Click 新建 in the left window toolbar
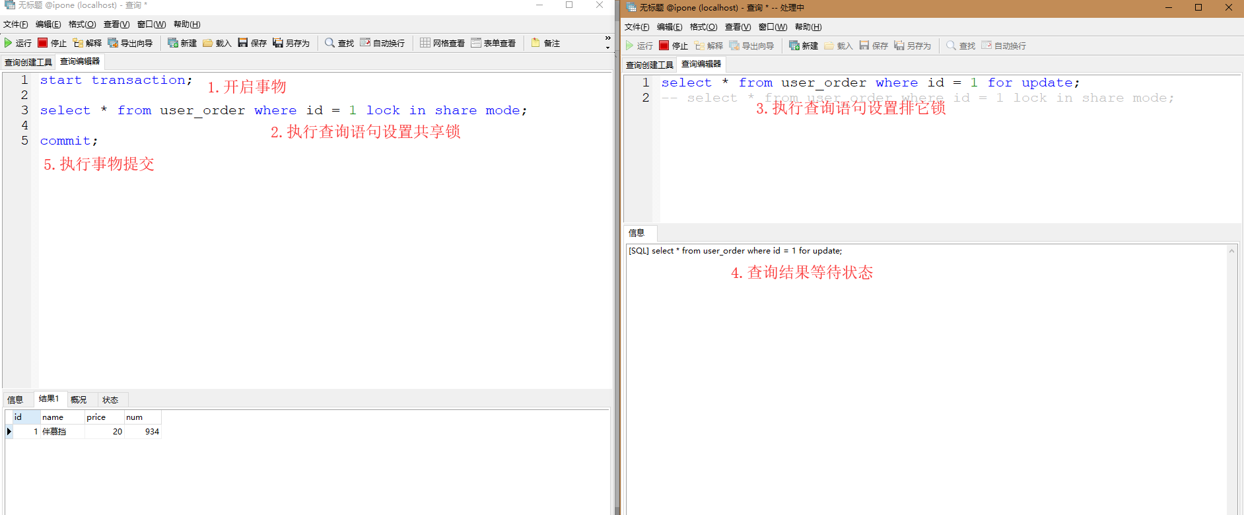The height and width of the screenshot is (515, 1244). tap(182, 43)
